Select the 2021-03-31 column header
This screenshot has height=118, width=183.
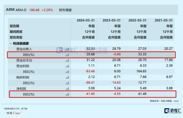163,20
